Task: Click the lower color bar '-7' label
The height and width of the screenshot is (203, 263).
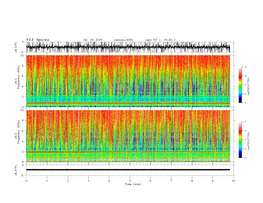Action: tap(245, 158)
